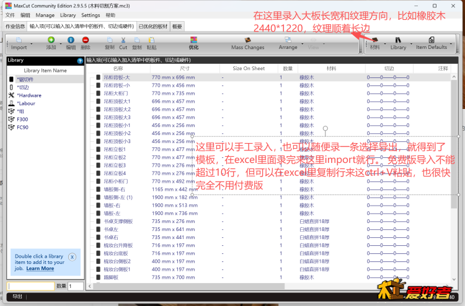
Task: Click the horizontal scrollbar left arrow
Action: (x=90, y=286)
